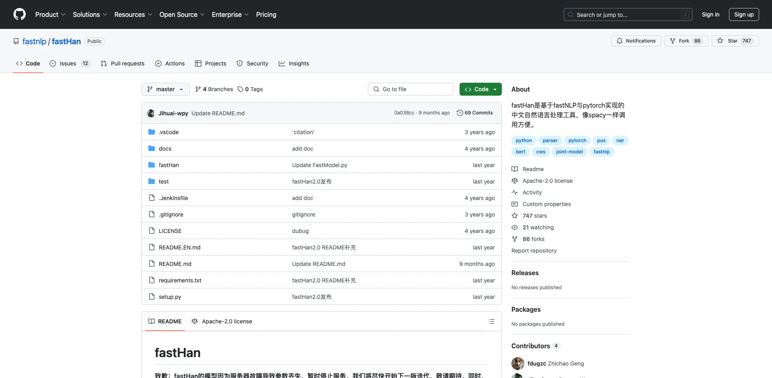Click commit hash 0a038cc
Image resolution: width=772 pixels, height=378 pixels.
pyautogui.click(x=404, y=113)
